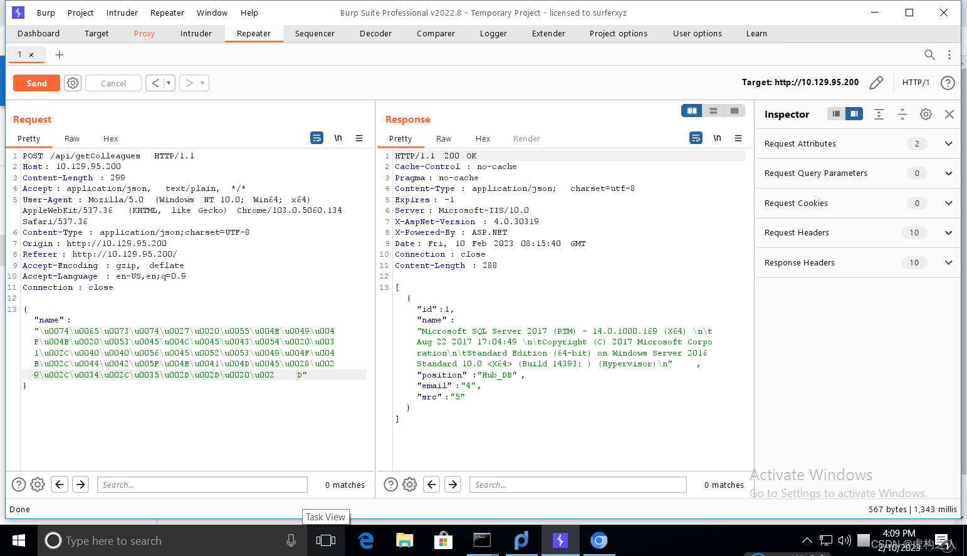967x556 pixels.
Task: Open Repeater tab options kebab menu
Action: click(949, 55)
